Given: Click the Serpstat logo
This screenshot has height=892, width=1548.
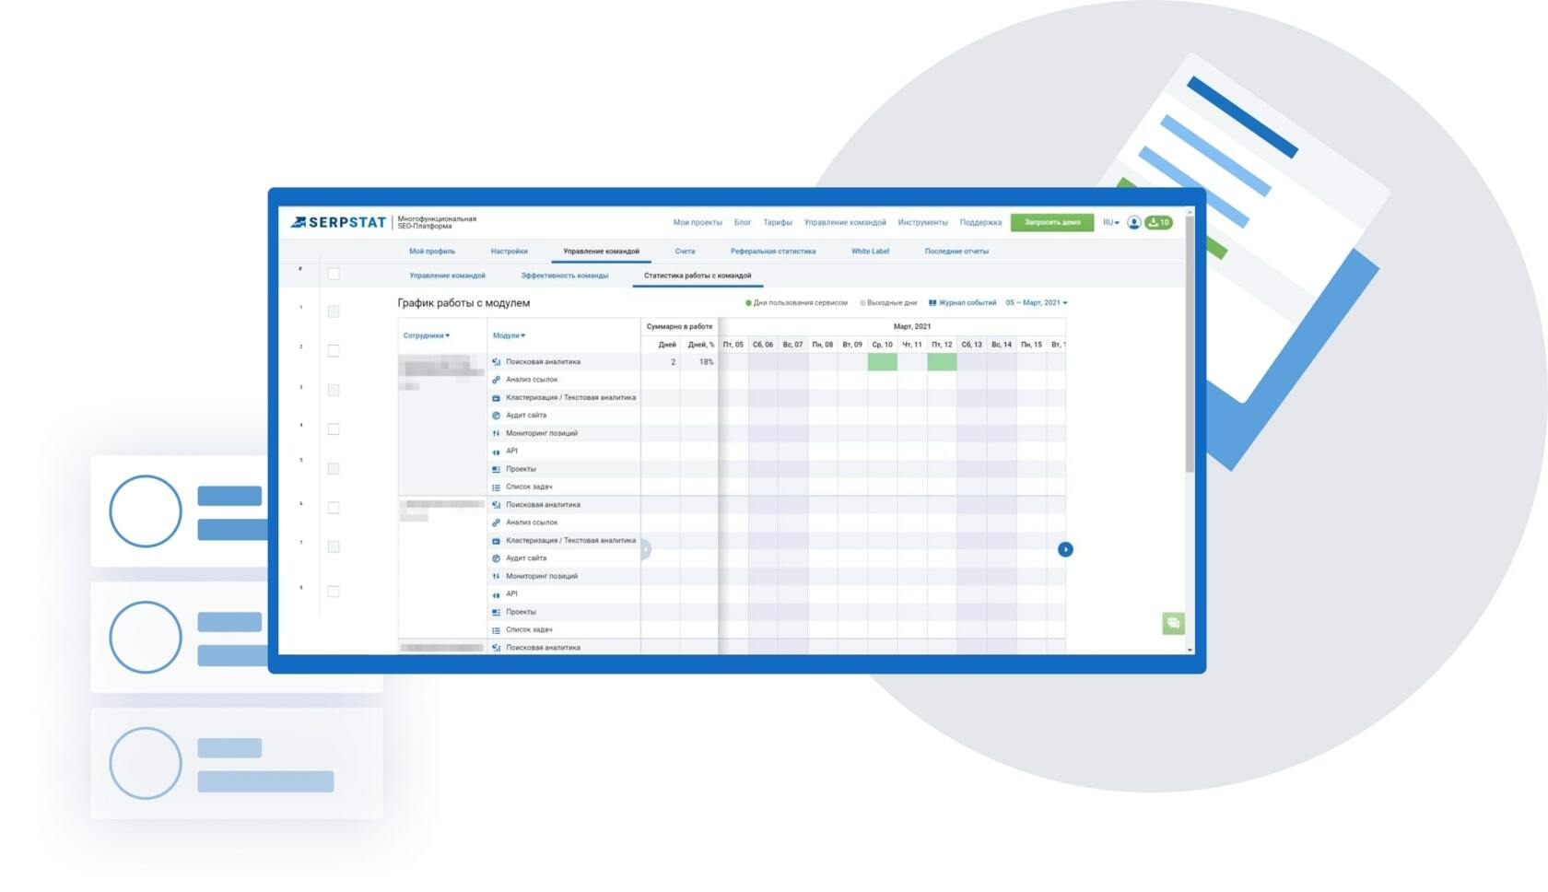Looking at the screenshot, I should (x=338, y=222).
